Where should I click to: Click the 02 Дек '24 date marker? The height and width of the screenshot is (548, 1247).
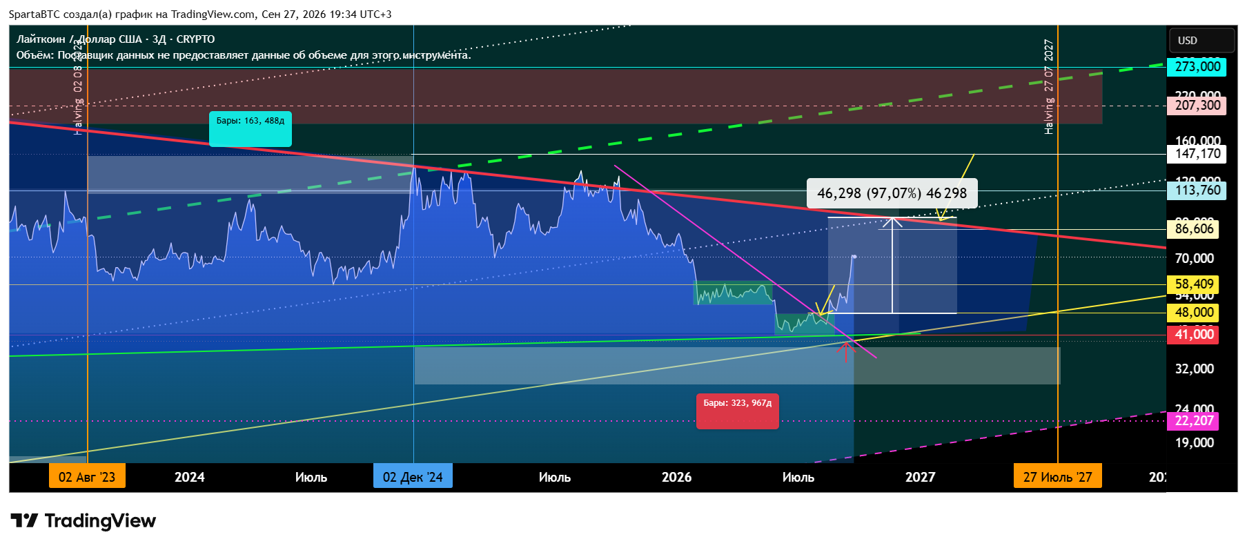coord(413,477)
